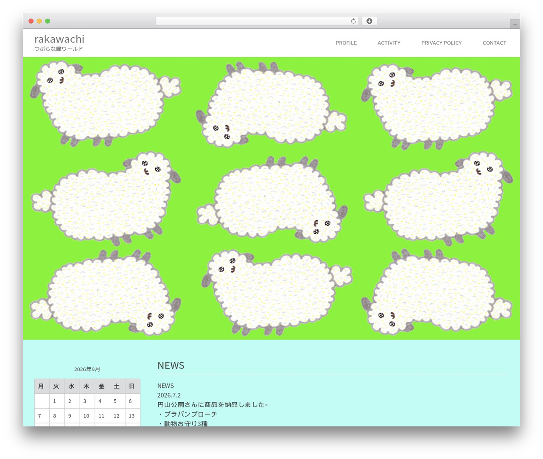Viewport: 543px width, 459px height.
Task: Click the 金 column header in calendar
Action: (102, 386)
